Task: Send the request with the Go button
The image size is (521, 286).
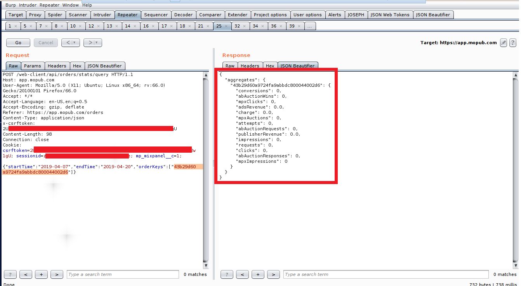Action: [18, 43]
